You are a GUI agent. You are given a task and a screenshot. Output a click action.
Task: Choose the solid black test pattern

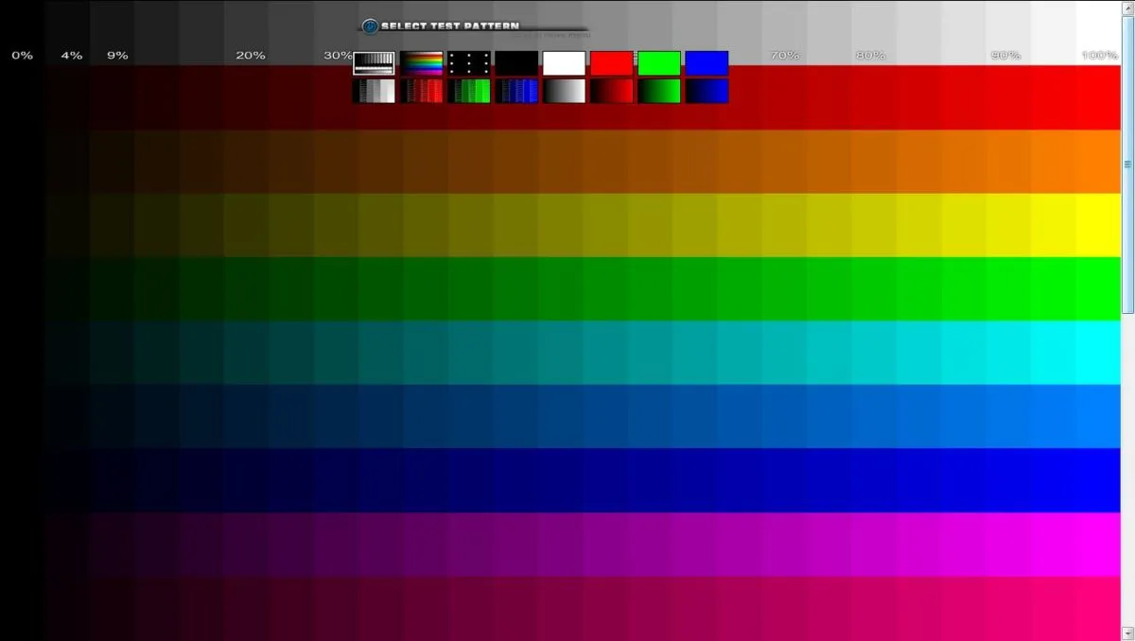pos(516,63)
